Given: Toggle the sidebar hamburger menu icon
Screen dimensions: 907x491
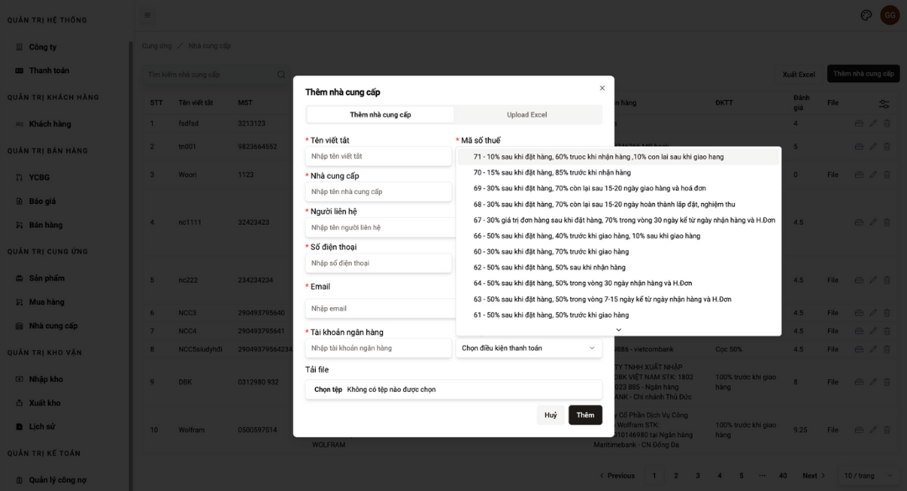Looking at the screenshot, I should tap(147, 15).
